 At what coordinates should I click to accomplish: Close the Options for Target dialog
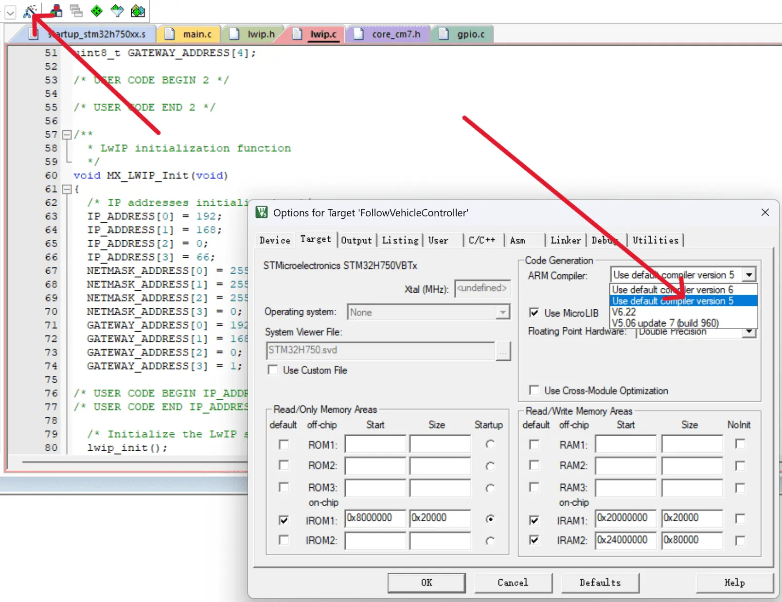[765, 212]
